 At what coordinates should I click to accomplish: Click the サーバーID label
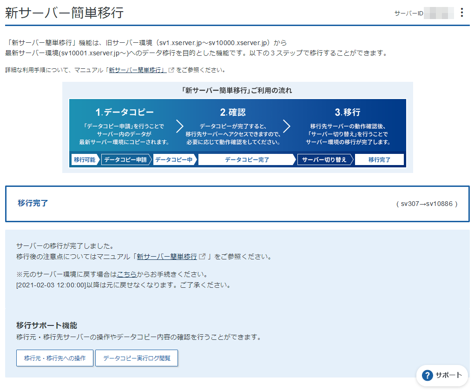408,13
